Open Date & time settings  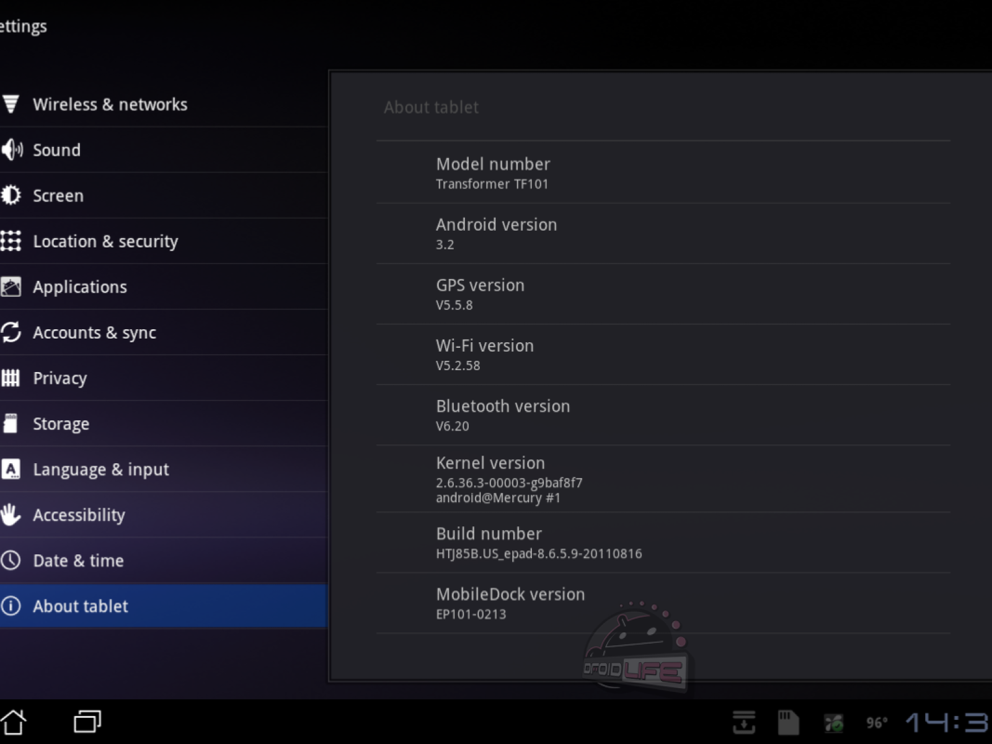coord(164,560)
